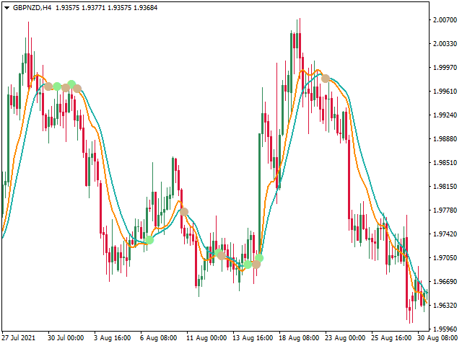This screenshot has width=462, height=346.
Task: Click the OHLC values text in chart header
Action: [106, 8]
